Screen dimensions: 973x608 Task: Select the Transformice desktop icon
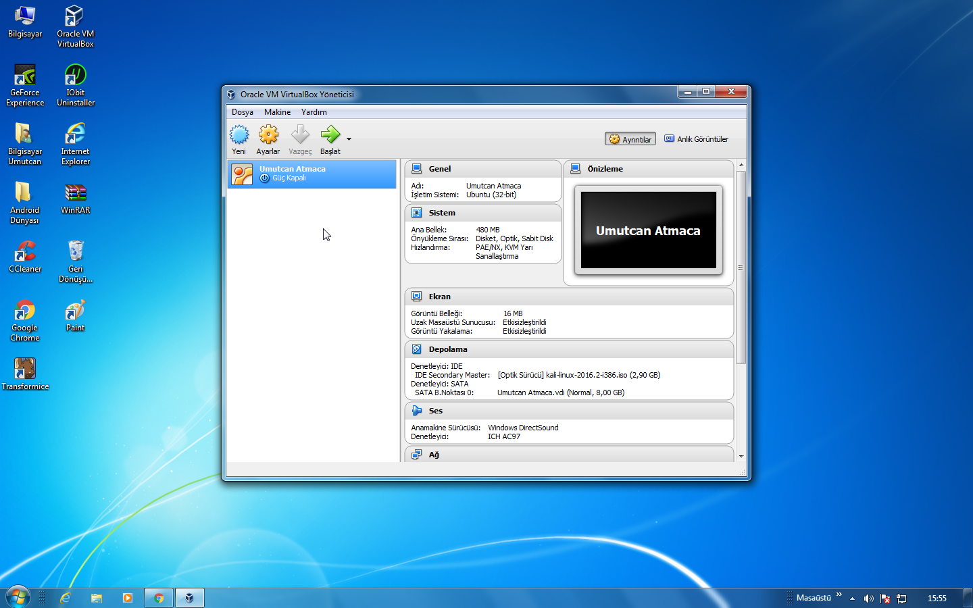point(25,374)
